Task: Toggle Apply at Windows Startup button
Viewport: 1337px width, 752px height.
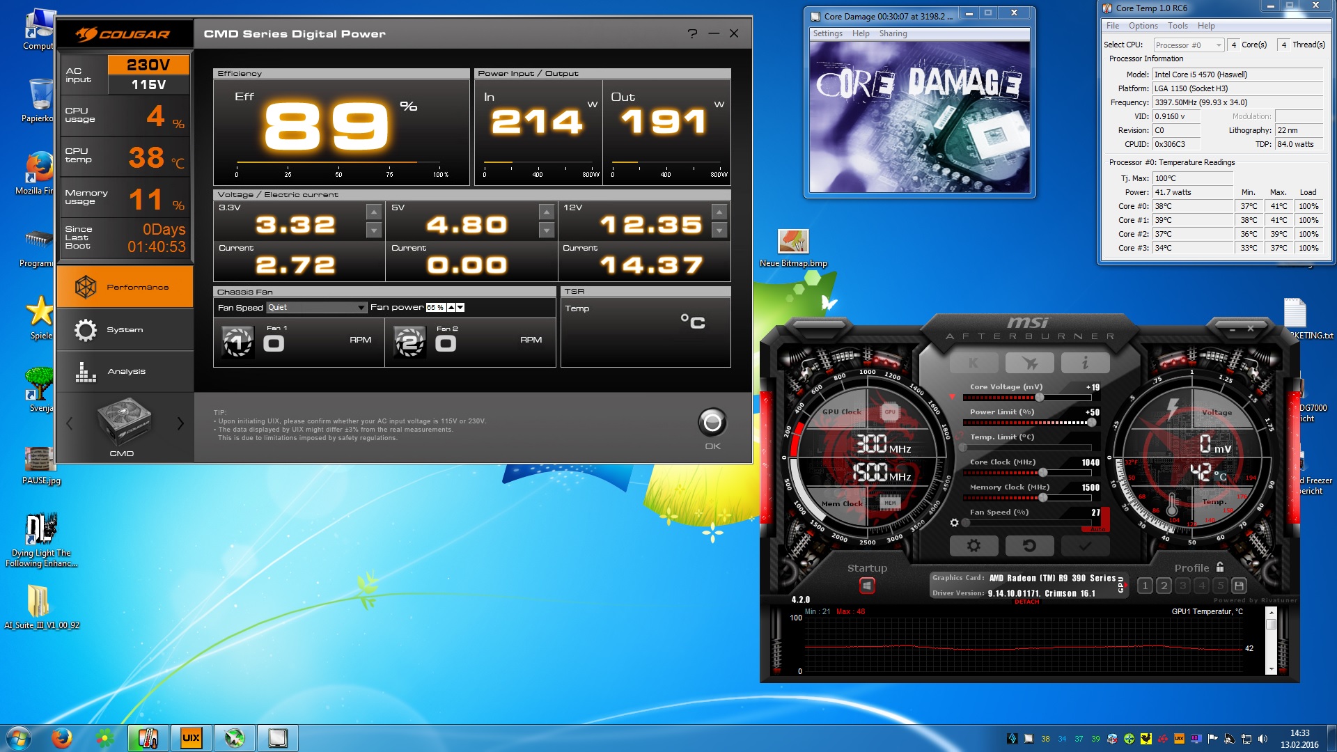Action: click(x=867, y=586)
